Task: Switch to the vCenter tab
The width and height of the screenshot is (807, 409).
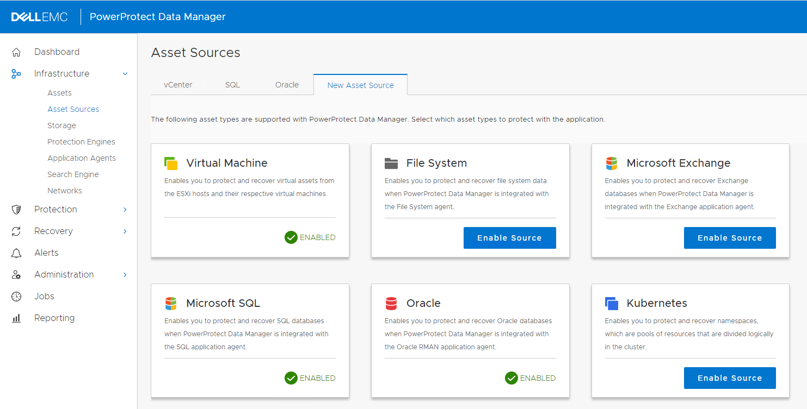Action: pyautogui.click(x=178, y=85)
